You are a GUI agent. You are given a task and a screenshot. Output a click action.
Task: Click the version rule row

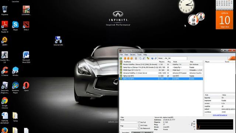tap(220, 103)
